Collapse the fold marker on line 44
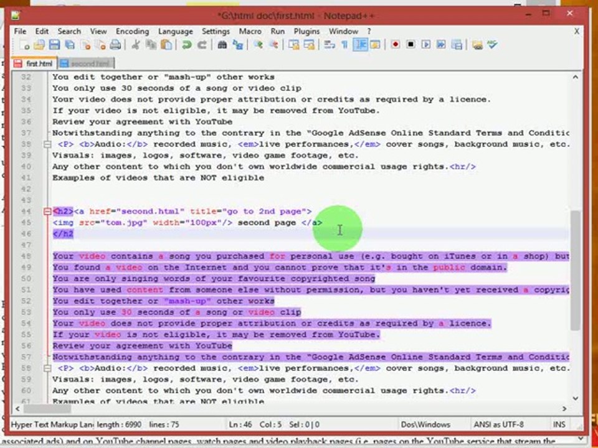This screenshot has width=598, height=448. 47,212
